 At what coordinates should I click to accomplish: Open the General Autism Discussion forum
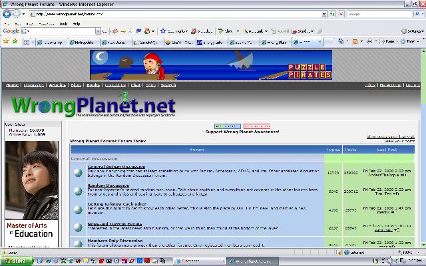click(x=116, y=167)
